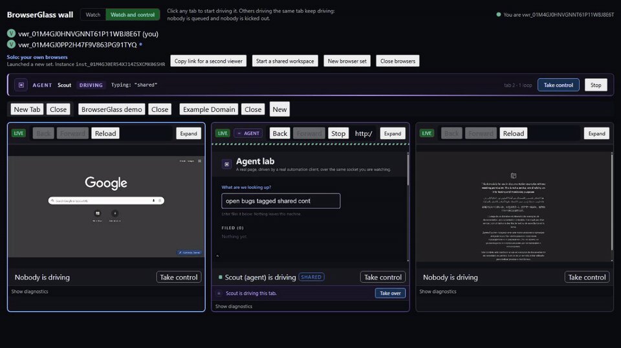Click the agent bar square icon
Viewport: 621px width, 348px height.
click(21, 85)
